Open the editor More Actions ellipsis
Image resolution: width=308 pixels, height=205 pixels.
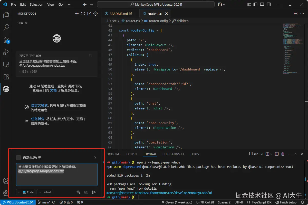point(302,14)
